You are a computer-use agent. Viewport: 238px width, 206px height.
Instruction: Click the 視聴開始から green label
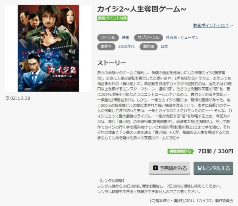tap(181, 151)
